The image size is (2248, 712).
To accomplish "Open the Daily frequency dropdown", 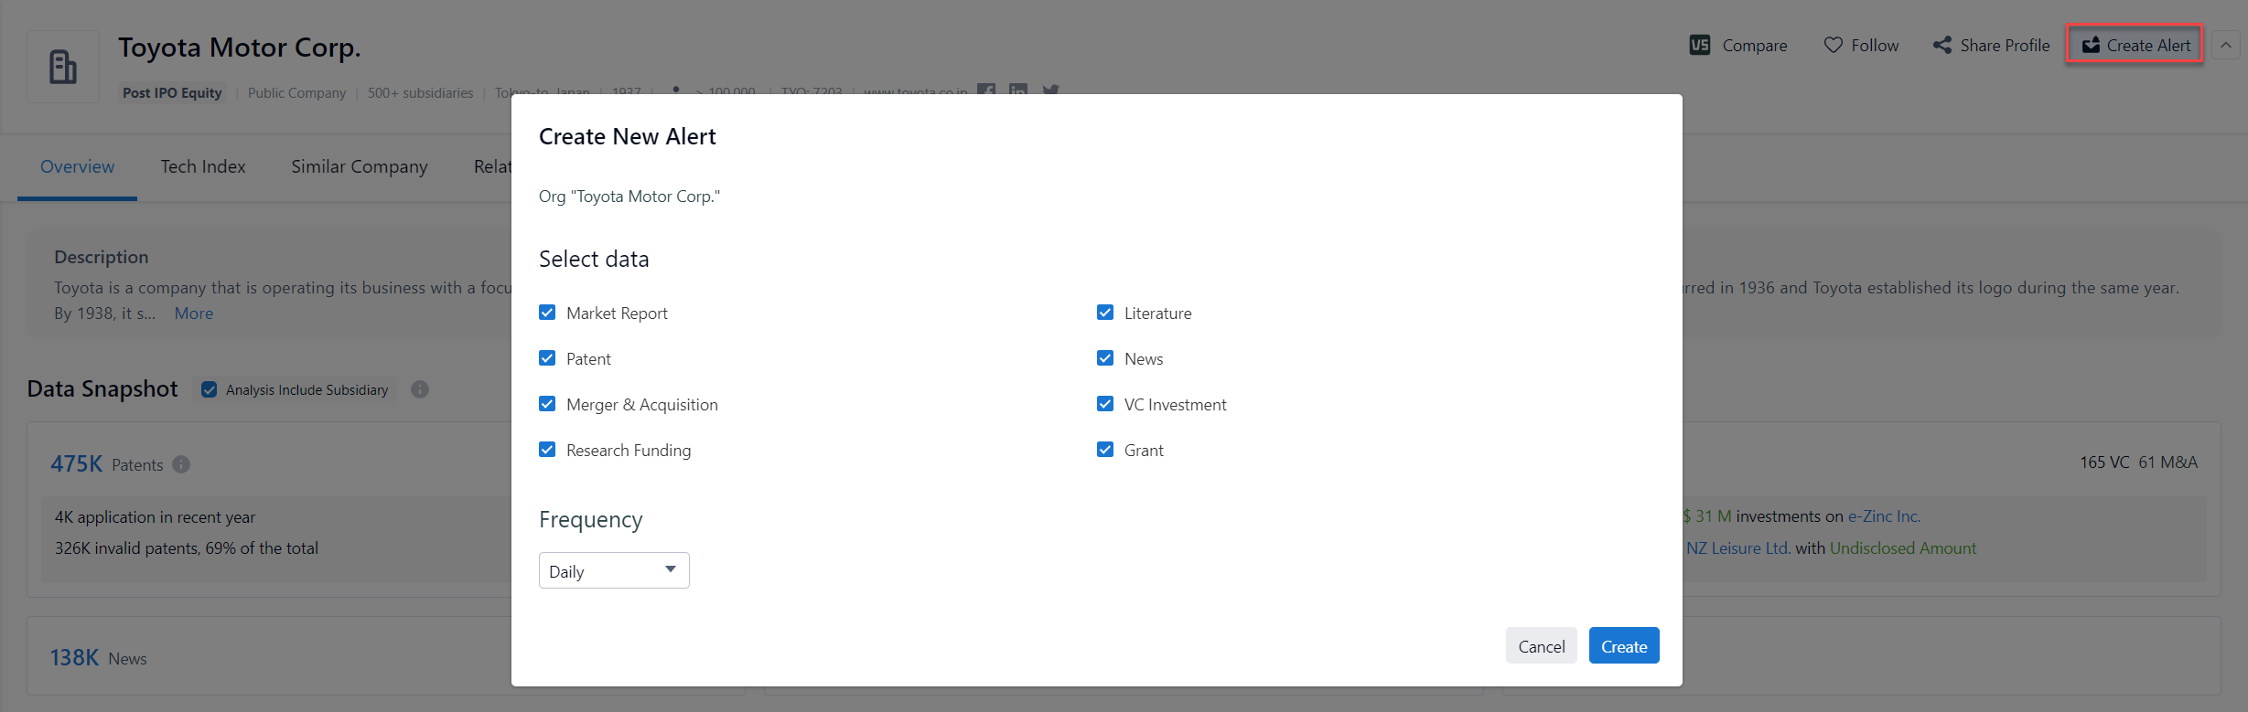I will click(614, 570).
